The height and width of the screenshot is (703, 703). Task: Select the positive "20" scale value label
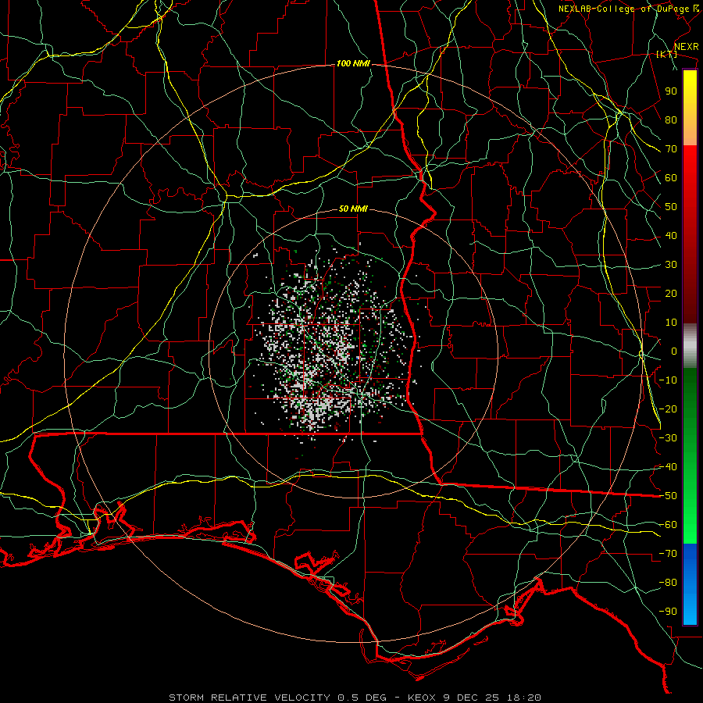[671, 294]
